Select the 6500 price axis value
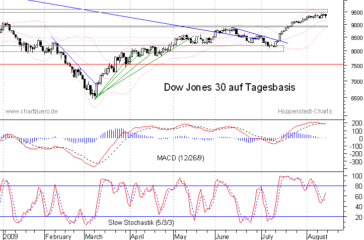The height and width of the screenshot is (240, 364). tap(356, 98)
